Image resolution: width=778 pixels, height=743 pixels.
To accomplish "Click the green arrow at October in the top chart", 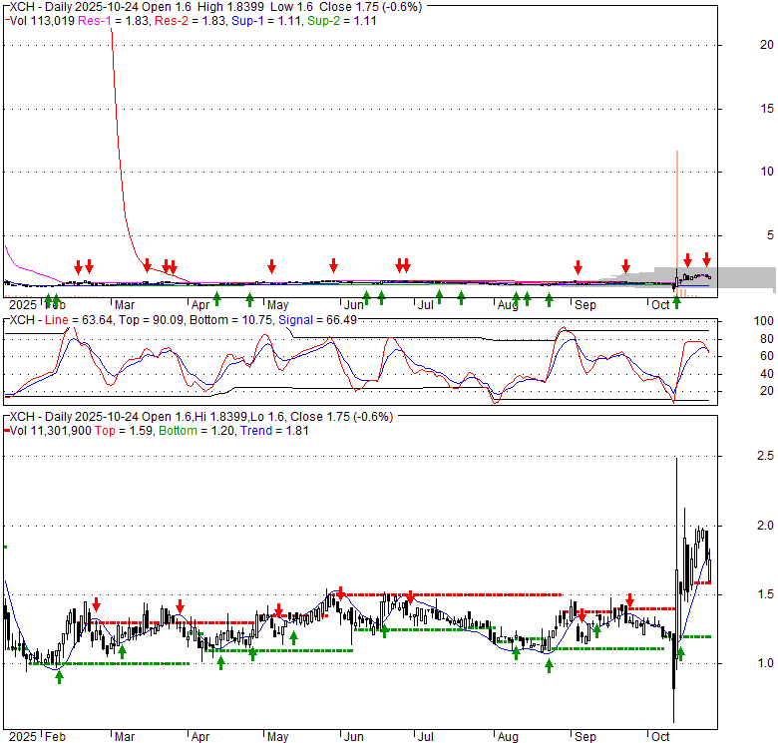I will point(676,299).
